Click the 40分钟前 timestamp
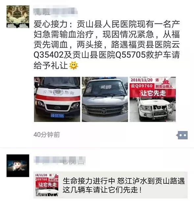This screenshot has width=194, height=201. [x=47, y=135]
